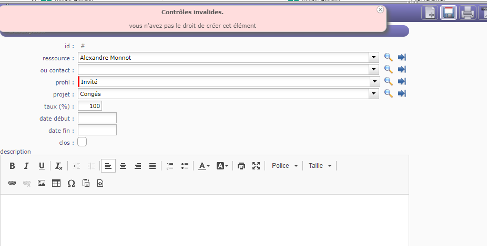487x246 pixels.
Task: Click the new element icon in top toolbar
Action: coord(430,13)
